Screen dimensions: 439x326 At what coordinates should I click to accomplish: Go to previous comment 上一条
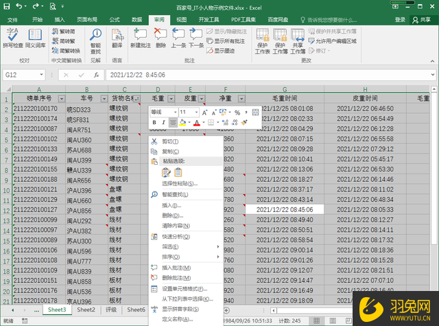[178, 38]
